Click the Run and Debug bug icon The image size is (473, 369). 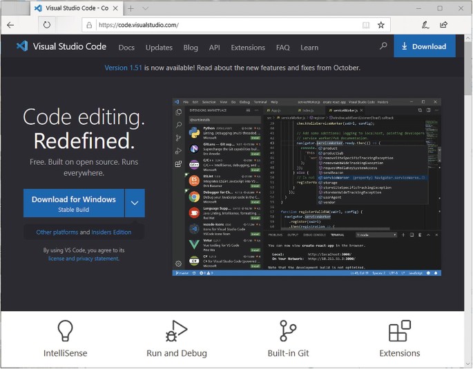(x=177, y=331)
